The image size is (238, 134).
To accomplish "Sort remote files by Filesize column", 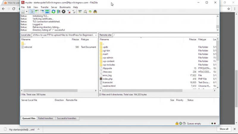I will (192, 39).
